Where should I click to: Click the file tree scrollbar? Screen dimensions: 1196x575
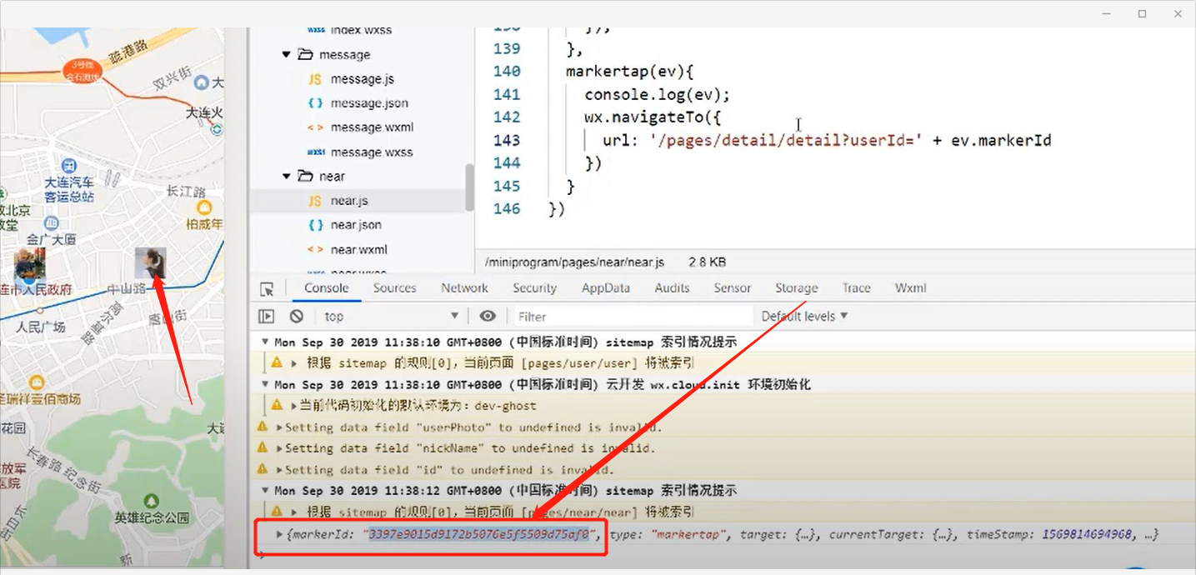pos(469,187)
